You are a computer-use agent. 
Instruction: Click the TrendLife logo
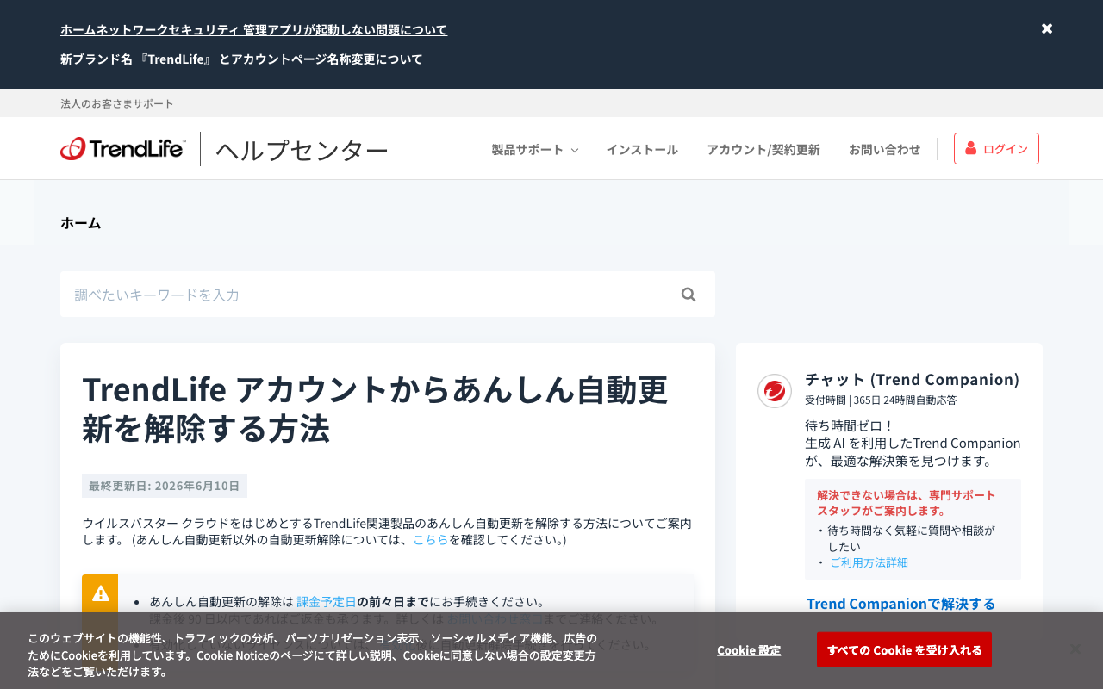coord(122,148)
